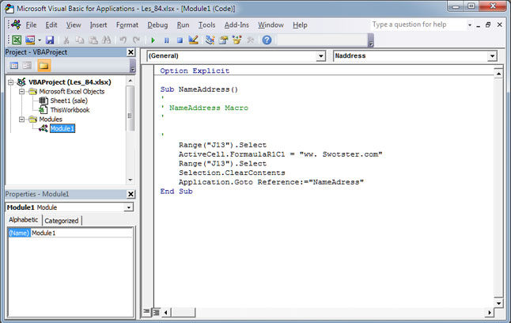
Task: Toggle Folders icon in Project panel
Action: (44, 66)
